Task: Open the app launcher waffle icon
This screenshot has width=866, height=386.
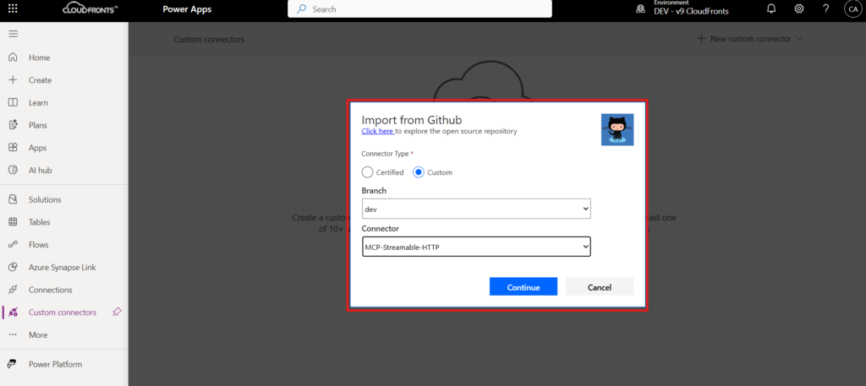Action: pyautogui.click(x=14, y=8)
